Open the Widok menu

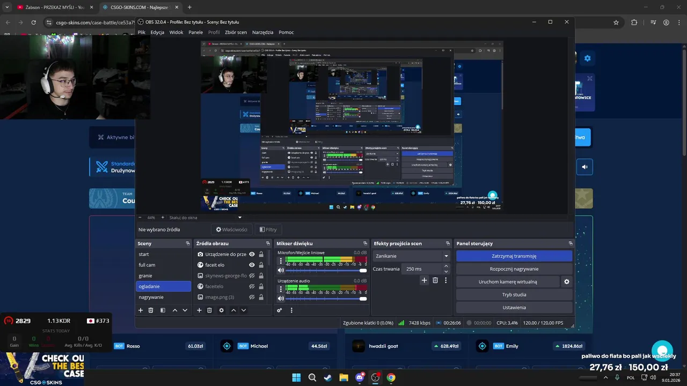click(x=176, y=32)
